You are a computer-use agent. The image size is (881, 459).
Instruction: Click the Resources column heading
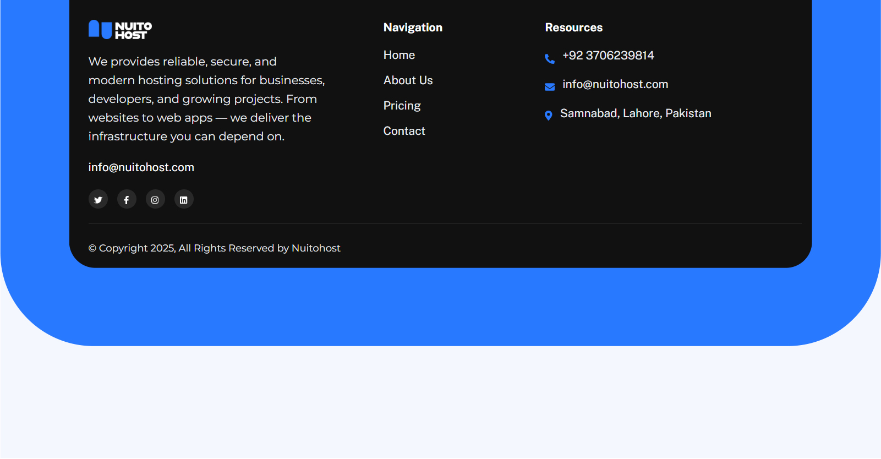573,28
